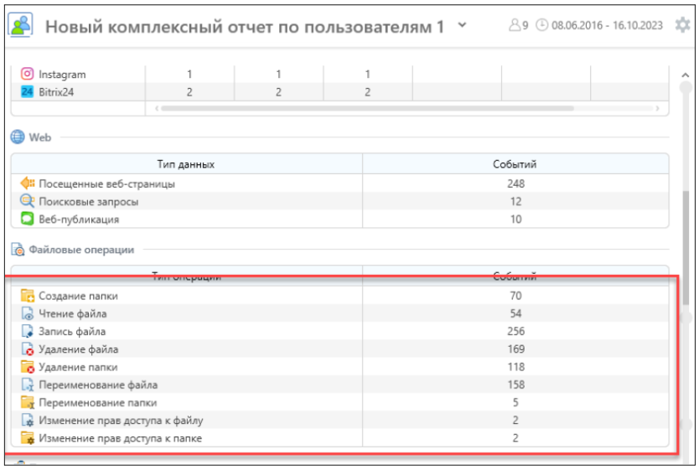Sort by the 'Тип данных' column header
The height and width of the screenshot is (470, 699).
coord(186,164)
